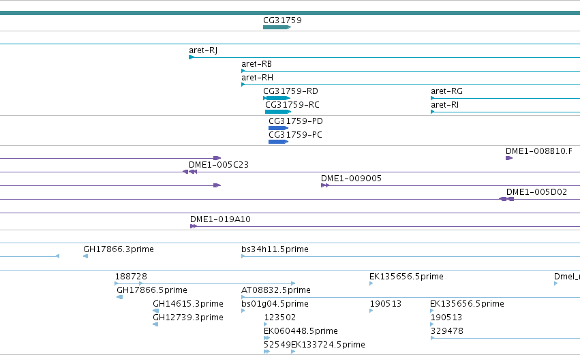The width and height of the screenshot is (580, 355).
Task: Click the EK133724.5prime EST label
Action: (328, 345)
